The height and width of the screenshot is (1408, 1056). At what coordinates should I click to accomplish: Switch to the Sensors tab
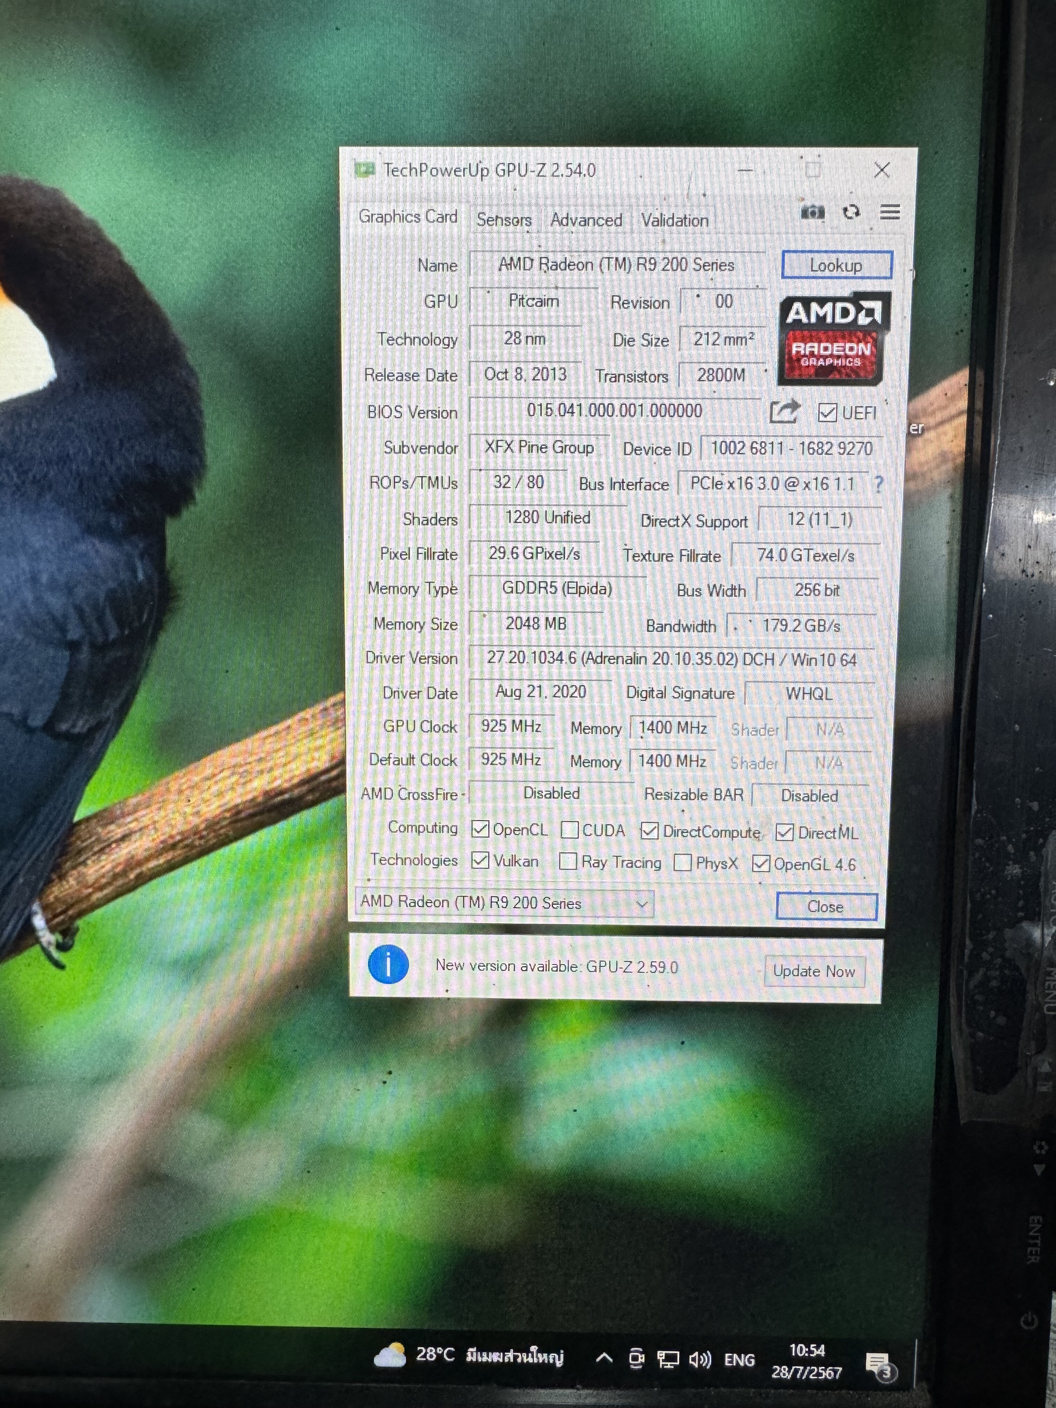504,220
